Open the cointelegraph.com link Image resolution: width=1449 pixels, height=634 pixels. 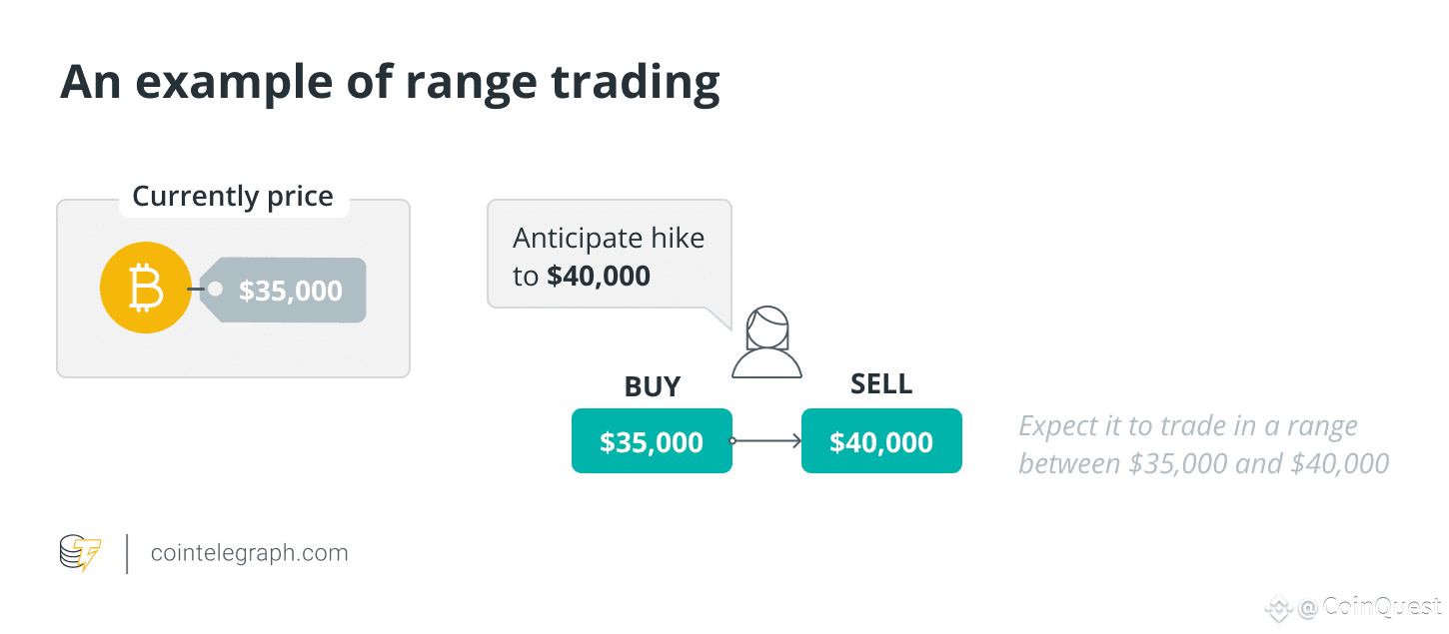[x=250, y=553]
